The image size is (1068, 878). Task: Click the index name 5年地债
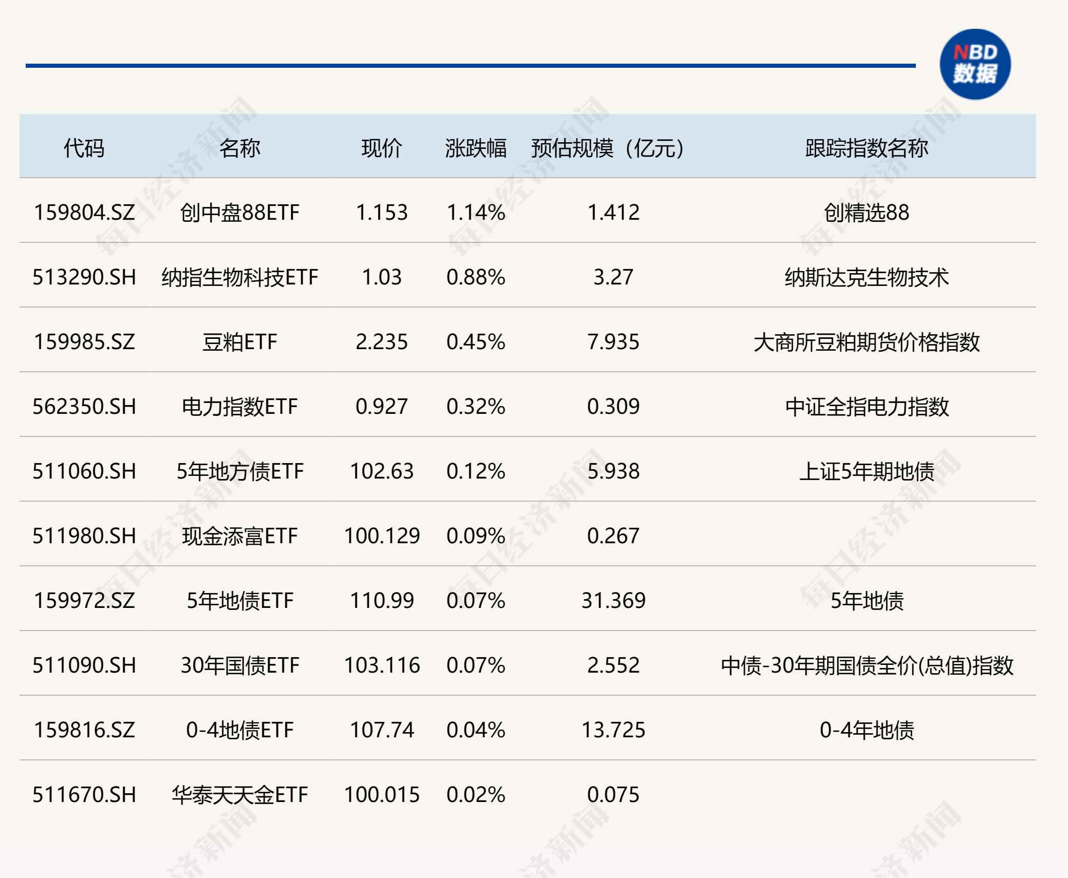point(867,601)
